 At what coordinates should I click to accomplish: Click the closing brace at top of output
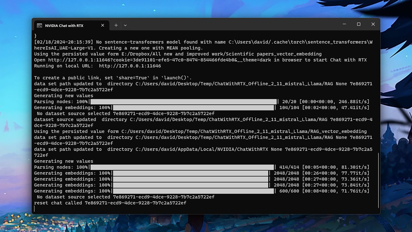click(x=35, y=36)
